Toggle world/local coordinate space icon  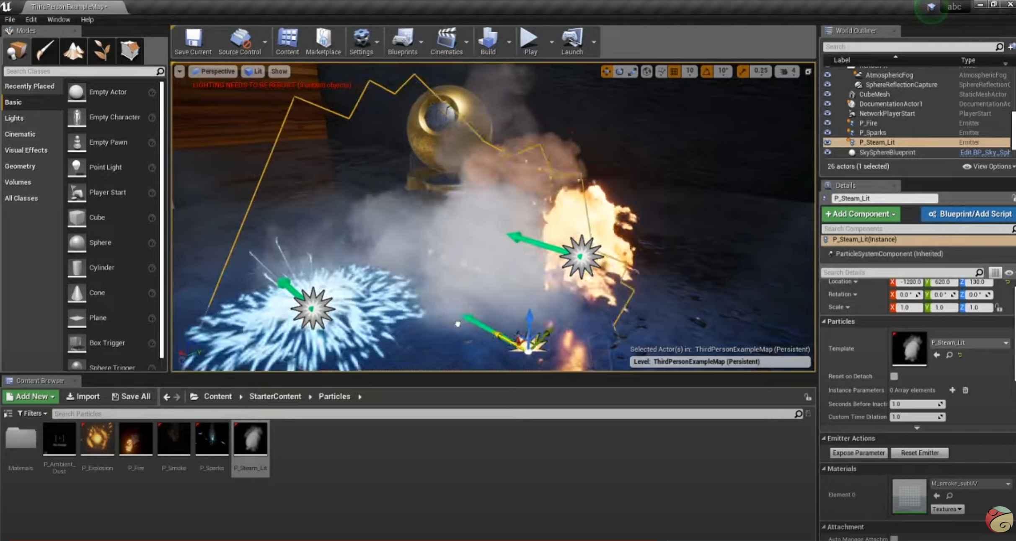click(x=647, y=72)
